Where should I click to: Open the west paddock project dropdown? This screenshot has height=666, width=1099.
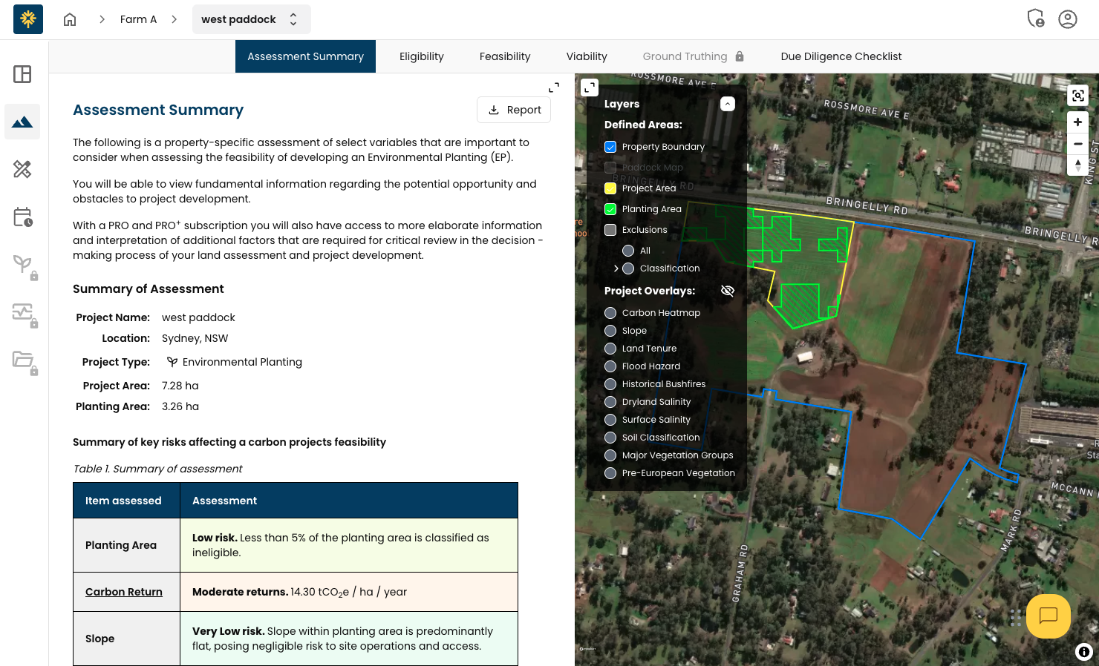(x=251, y=19)
